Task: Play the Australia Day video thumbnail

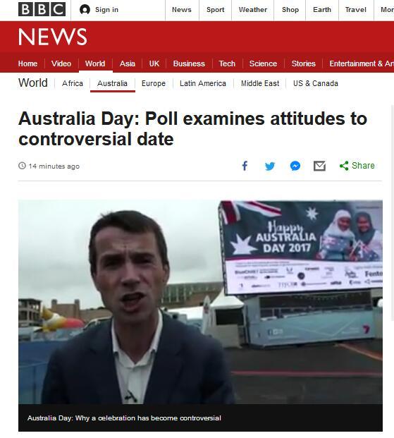Action: 200,302
